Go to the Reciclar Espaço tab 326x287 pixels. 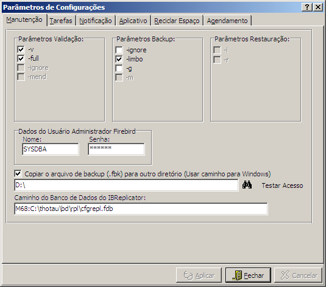click(x=177, y=21)
